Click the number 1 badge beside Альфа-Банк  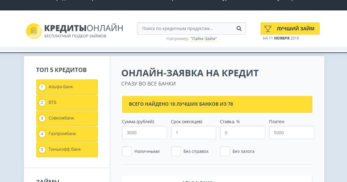pyautogui.click(x=42, y=87)
